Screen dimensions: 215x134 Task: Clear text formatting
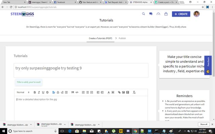pos(134,92)
